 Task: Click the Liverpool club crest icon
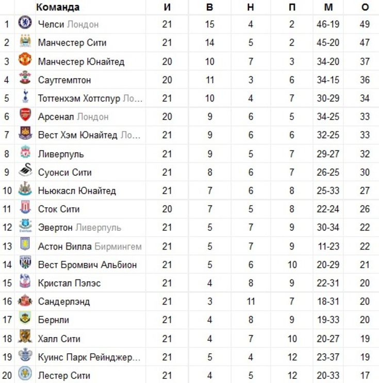point(25,152)
